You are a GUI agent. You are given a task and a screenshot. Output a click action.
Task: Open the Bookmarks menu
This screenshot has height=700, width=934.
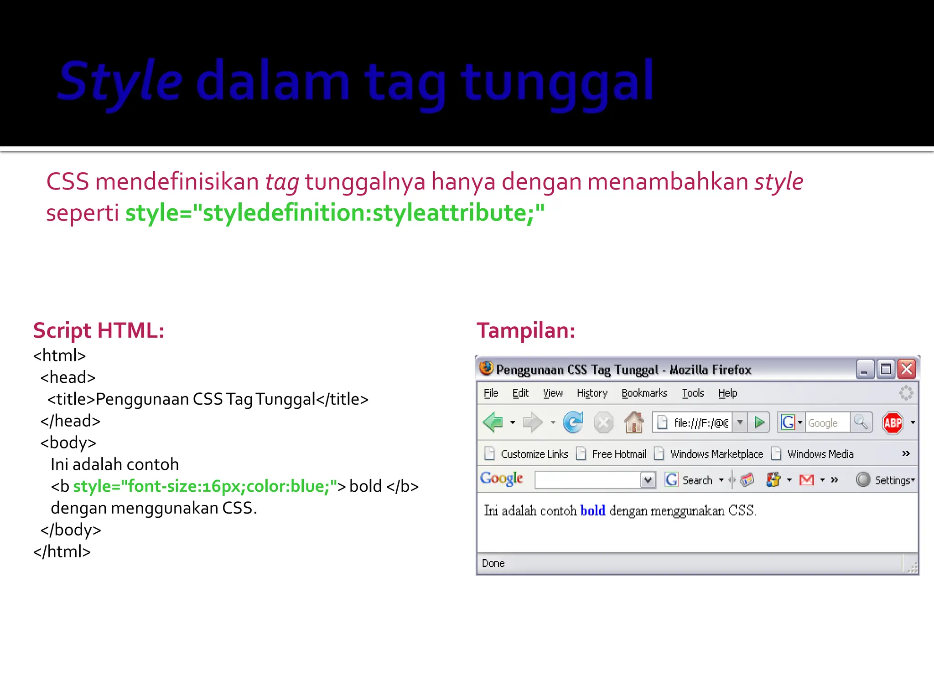pos(644,393)
